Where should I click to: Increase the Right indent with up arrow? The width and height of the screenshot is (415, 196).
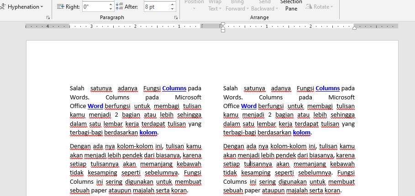[111, 4]
